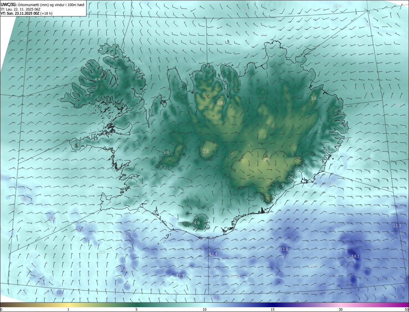The height and width of the screenshot is (312, 409).
Task: Click the 3.9 value label
Action: click(166, 152)
